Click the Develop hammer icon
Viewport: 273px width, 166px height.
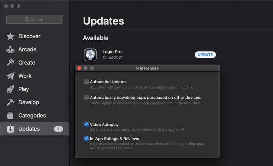tap(10, 102)
